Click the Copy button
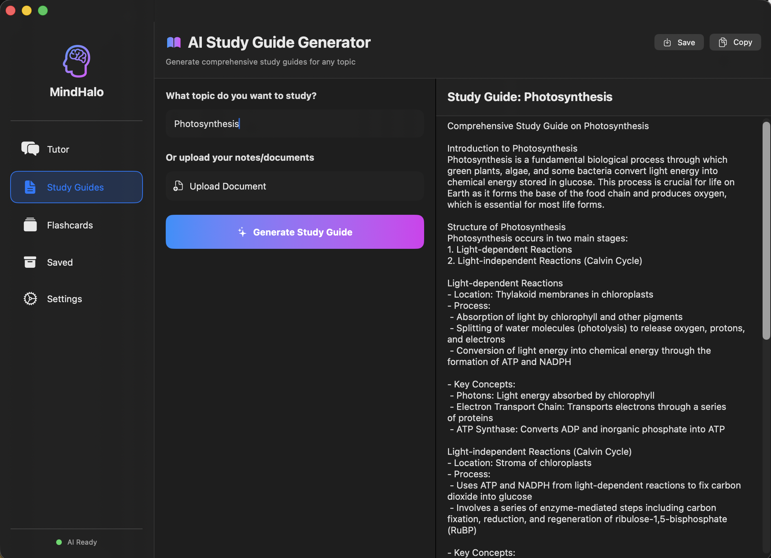Screen dimensions: 771x558 pyautogui.click(x=735, y=42)
